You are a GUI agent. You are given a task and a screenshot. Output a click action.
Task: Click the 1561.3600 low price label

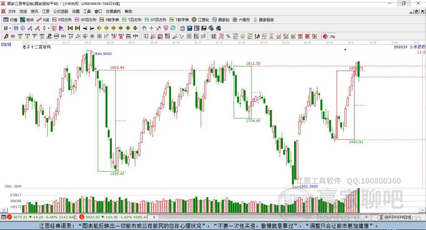coord(308,186)
